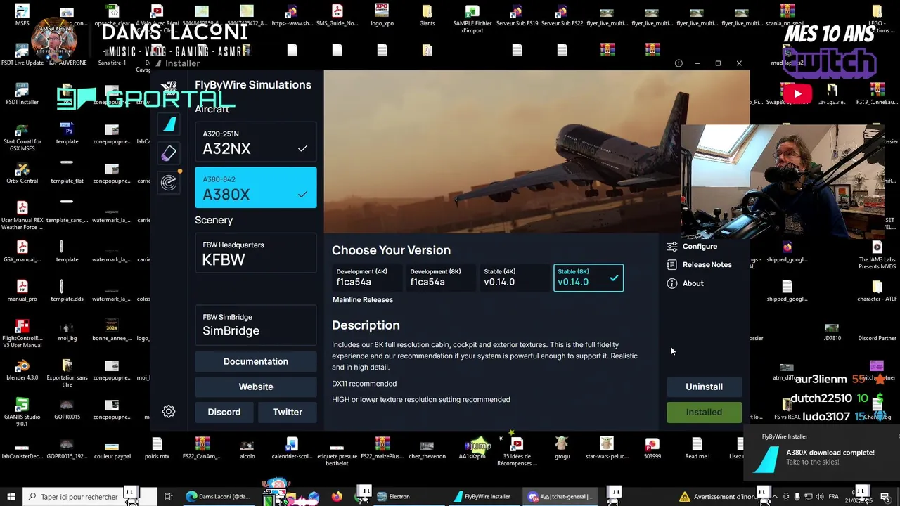Viewport: 900px width, 506px height.
Task: Click the green Installed button
Action: 704,413
